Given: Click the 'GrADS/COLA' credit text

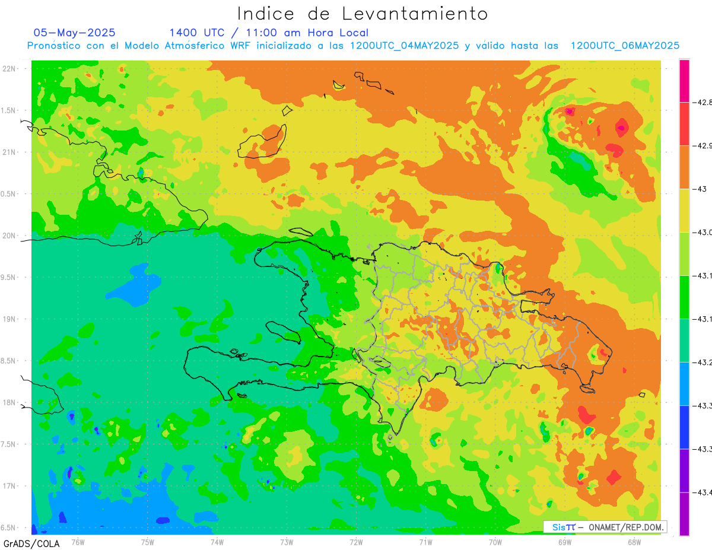Looking at the screenshot, I should 31,543.
